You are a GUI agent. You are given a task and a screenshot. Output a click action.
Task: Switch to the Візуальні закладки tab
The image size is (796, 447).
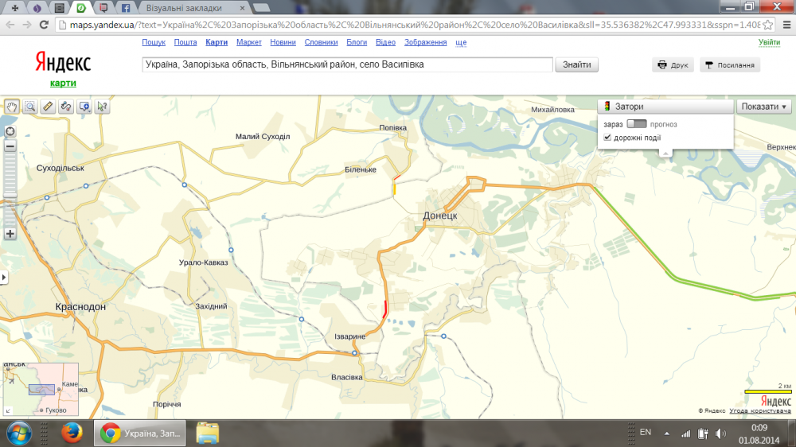pos(184,8)
